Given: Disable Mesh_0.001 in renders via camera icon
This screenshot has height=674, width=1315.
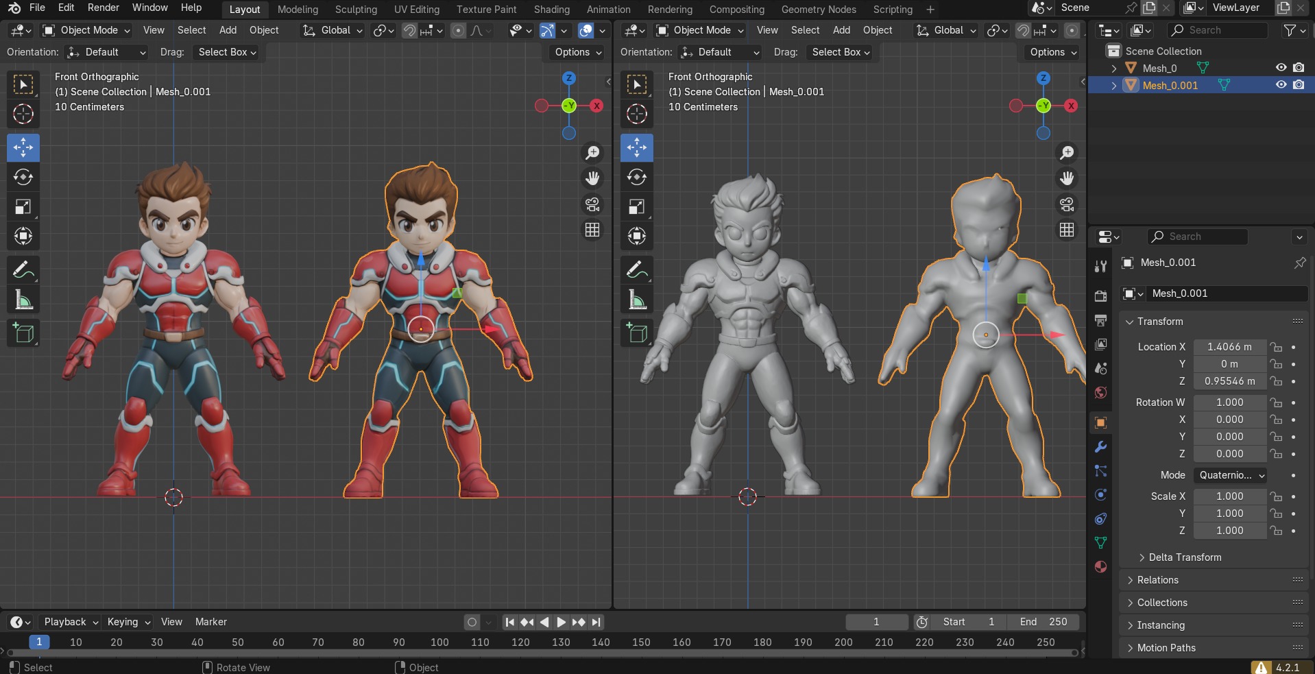Looking at the screenshot, I should 1299,85.
